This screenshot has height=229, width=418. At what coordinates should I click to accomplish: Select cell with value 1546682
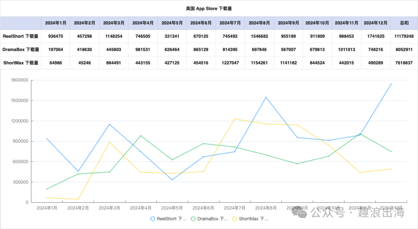coord(259,36)
